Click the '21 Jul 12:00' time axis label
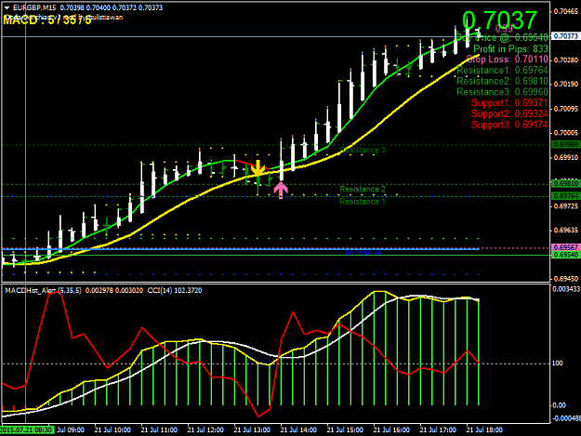 [x=205, y=429]
